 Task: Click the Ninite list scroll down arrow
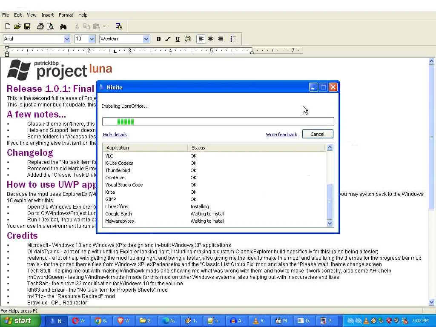click(x=330, y=223)
